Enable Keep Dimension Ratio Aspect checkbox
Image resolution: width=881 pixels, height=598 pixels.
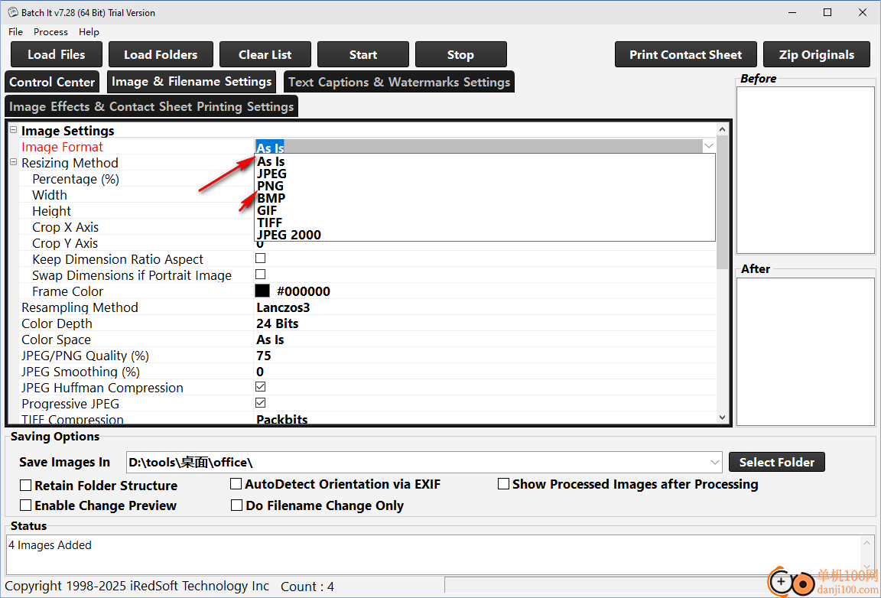[260, 258]
